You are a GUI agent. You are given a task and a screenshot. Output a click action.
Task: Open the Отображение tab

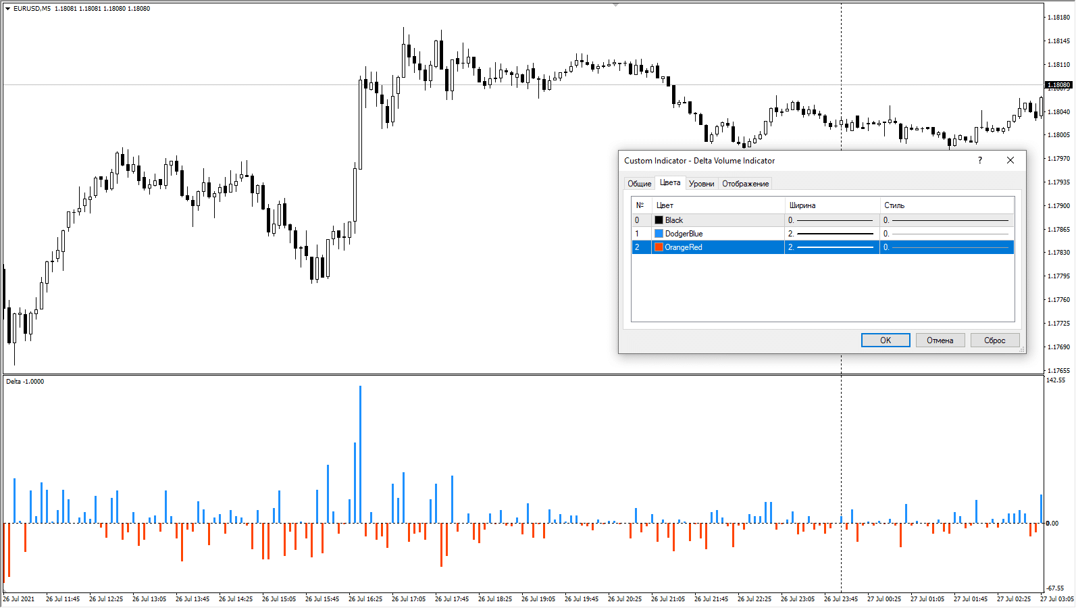745,184
